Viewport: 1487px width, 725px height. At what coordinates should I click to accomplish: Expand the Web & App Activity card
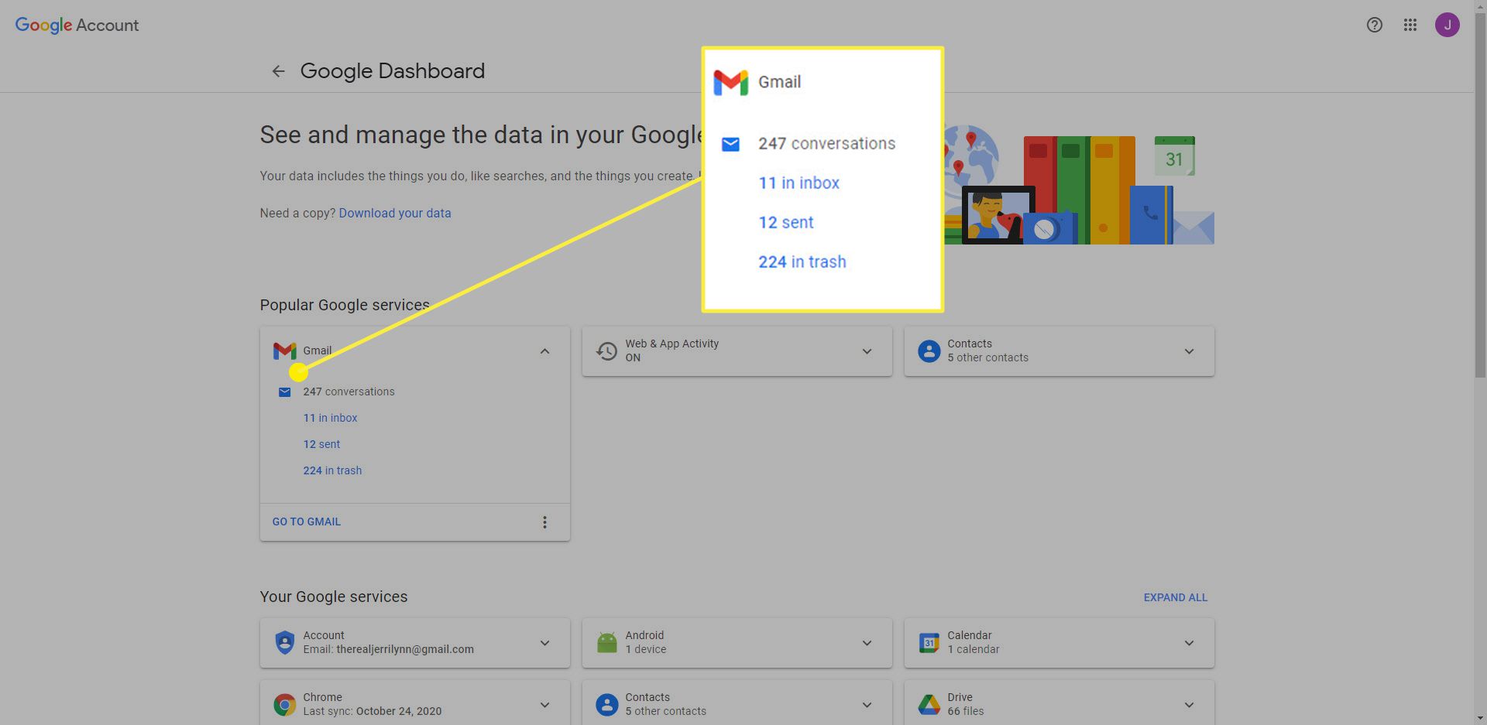tap(867, 351)
